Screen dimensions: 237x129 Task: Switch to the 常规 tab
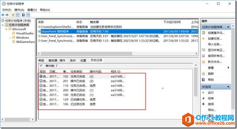tap(41, 61)
